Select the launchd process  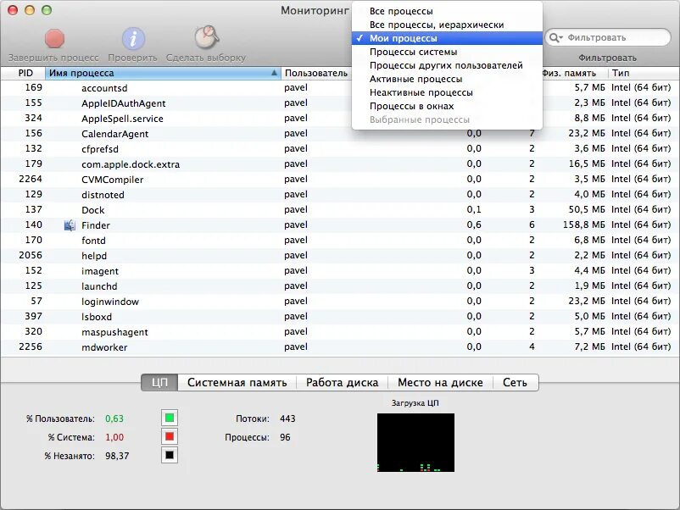point(340,286)
